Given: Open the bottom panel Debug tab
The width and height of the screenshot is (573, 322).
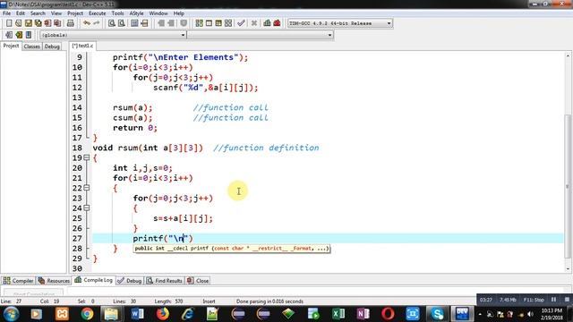Looking at the screenshot, I should coord(130,281).
